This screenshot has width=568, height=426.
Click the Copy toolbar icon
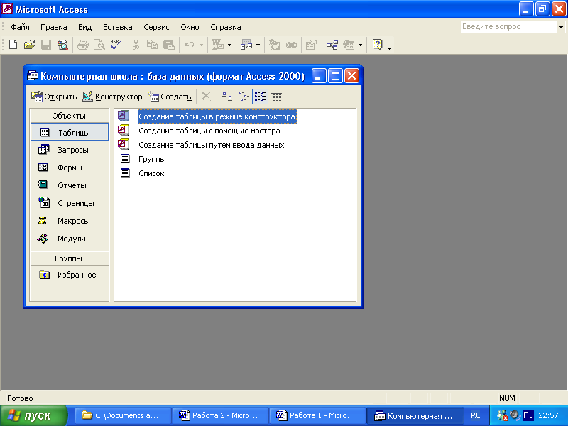tap(152, 45)
